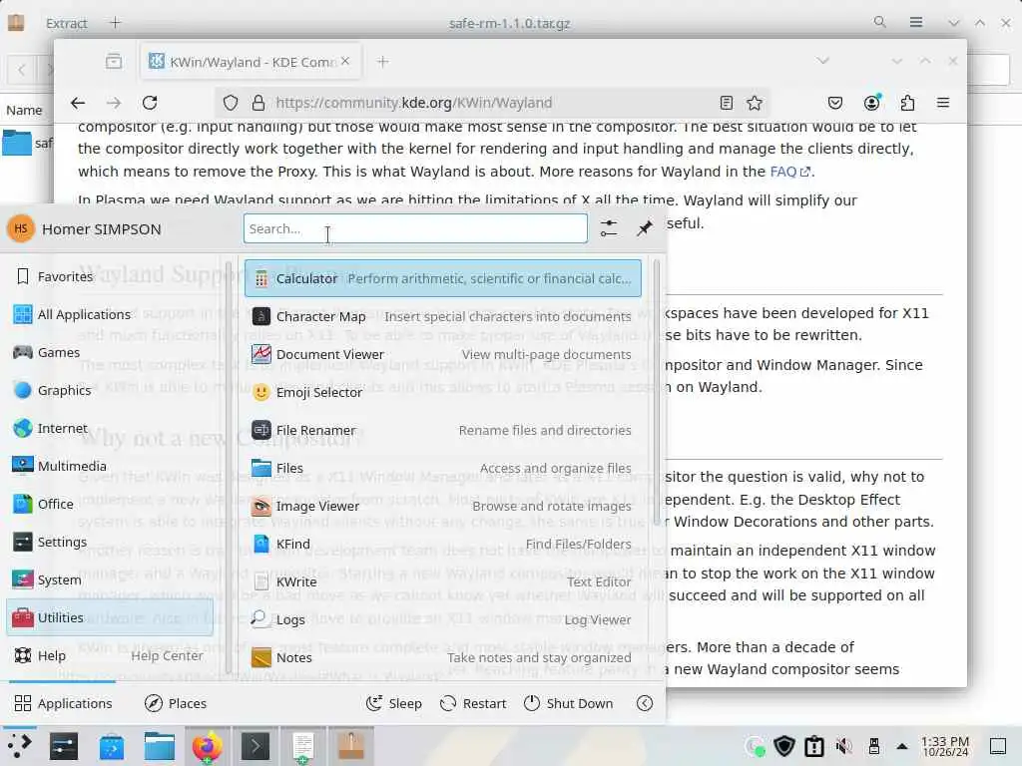Follow the FAQ link on page

[790, 172]
